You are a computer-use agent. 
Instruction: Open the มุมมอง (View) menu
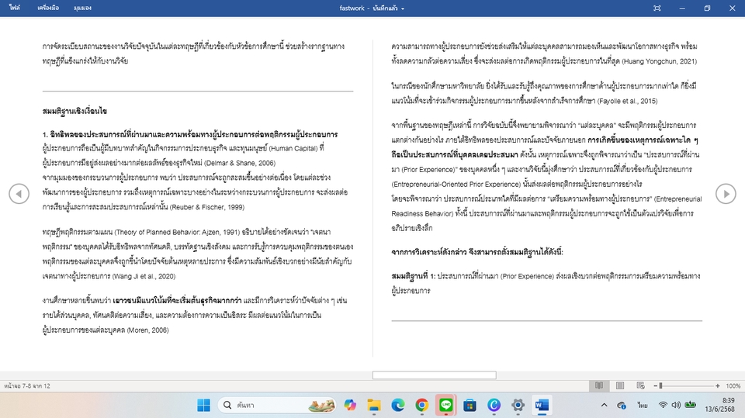click(85, 8)
